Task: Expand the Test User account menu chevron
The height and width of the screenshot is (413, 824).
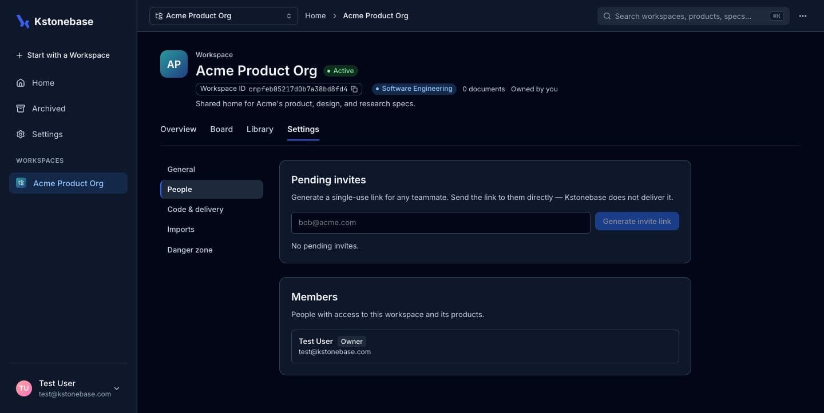Action: point(117,388)
